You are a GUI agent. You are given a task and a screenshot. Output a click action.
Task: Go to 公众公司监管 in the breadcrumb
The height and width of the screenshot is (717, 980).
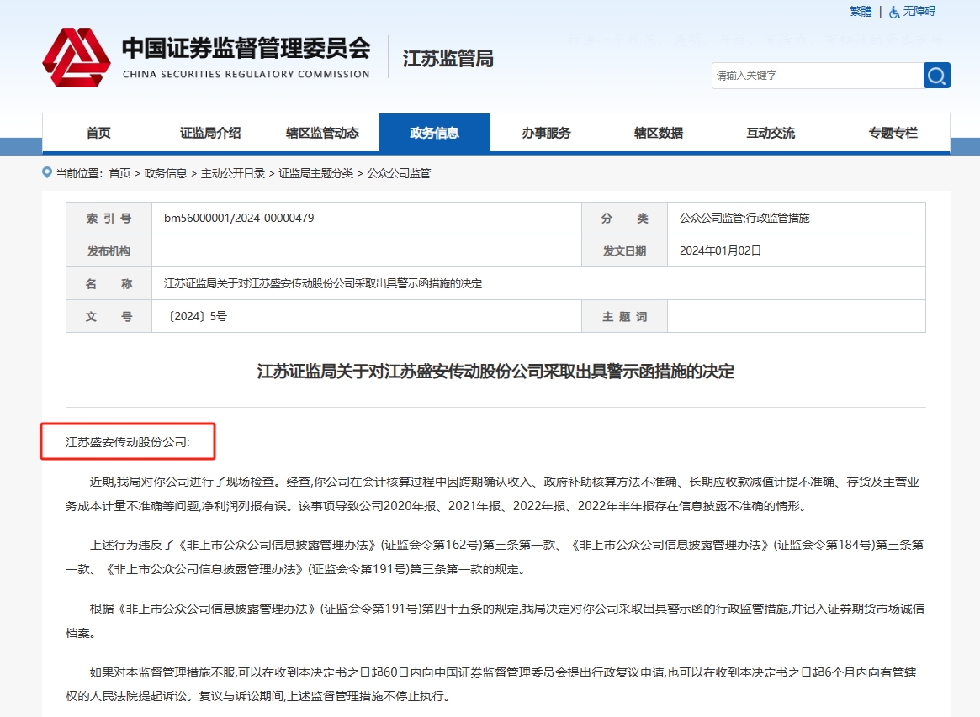click(x=399, y=173)
